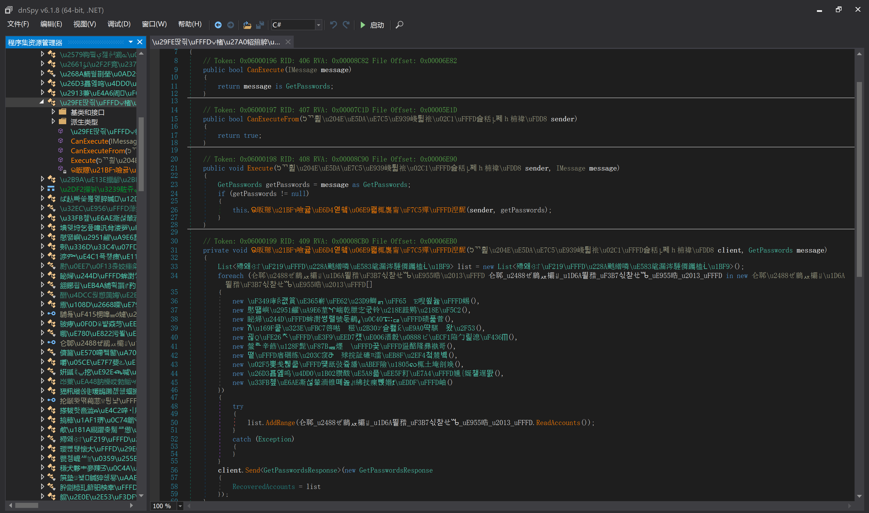Select the CanExecute(IMessage method in tree
The width and height of the screenshot is (869, 513).
[103, 141]
